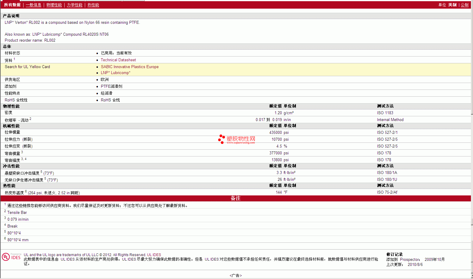Click the value 10700

pos(277,139)
